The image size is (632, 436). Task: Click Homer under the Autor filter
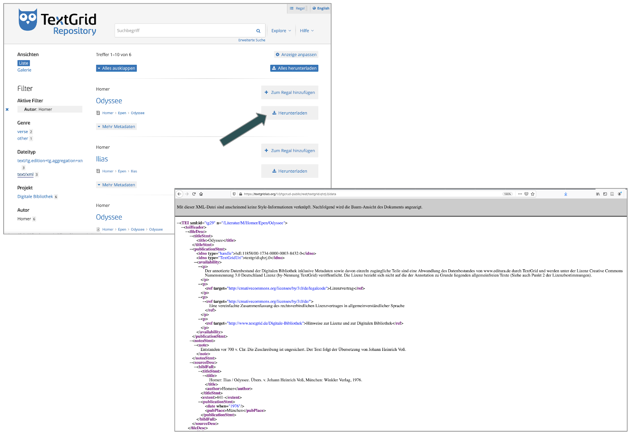(24, 219)
